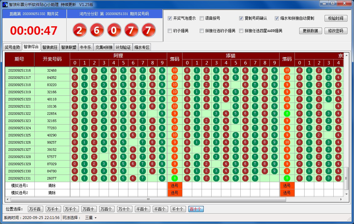Click green 8 in 阿狸 落码 row 202009251331
The height and width of the screenshot is (224, 354).
[174, 178]
